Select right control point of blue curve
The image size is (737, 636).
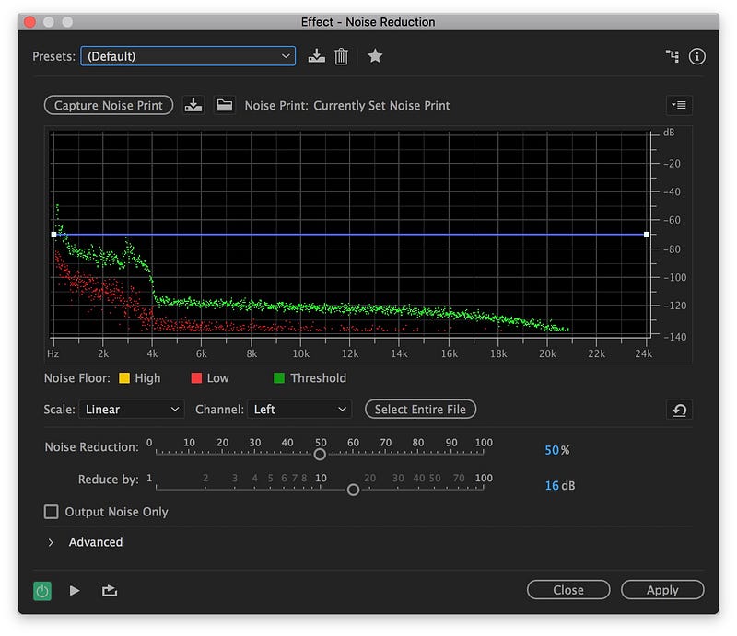pos(647,235)
